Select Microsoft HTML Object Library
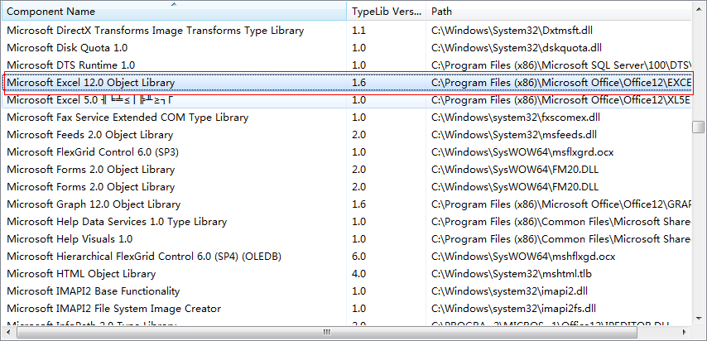707x341 pixels. [81, 274]
